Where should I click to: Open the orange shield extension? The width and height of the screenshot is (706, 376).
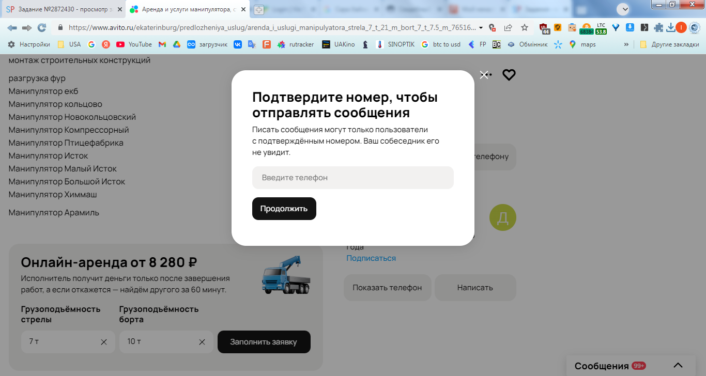tap(558, 27)
